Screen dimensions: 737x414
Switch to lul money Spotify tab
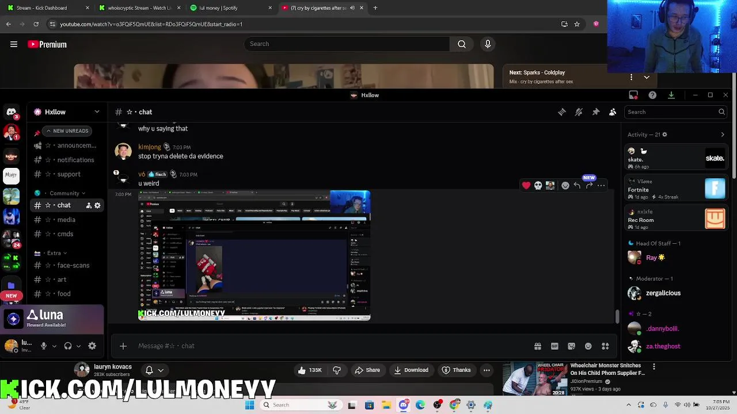coord(230,8)
